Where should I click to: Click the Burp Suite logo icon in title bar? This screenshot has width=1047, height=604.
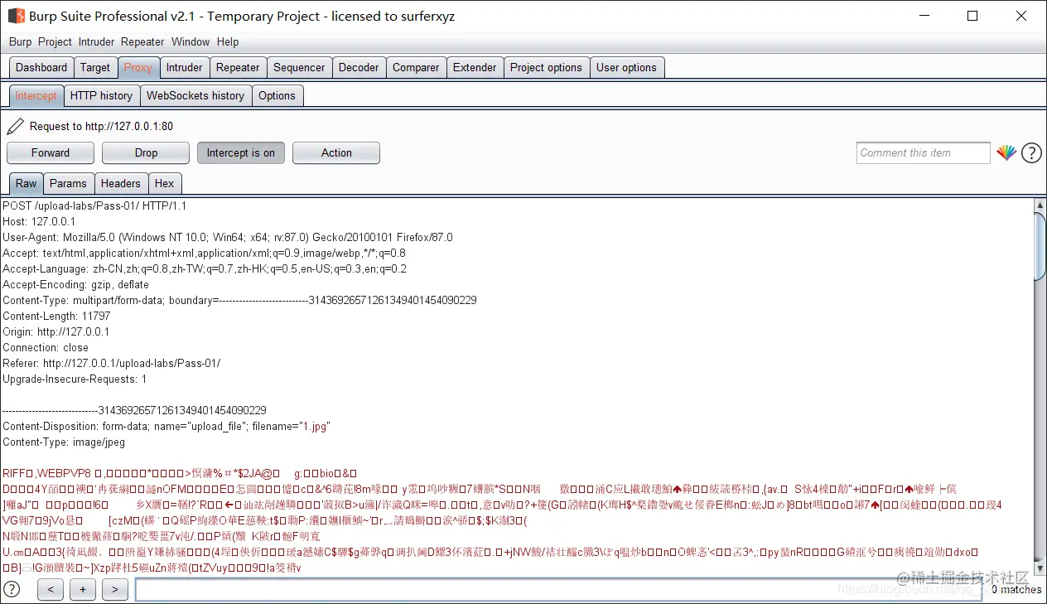[x=17, y=16]
